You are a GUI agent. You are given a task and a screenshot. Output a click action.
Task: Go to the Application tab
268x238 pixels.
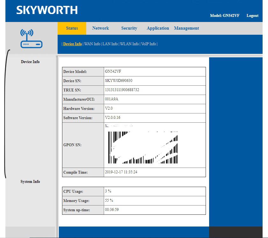pyautogui.click(x=158, y=28)
